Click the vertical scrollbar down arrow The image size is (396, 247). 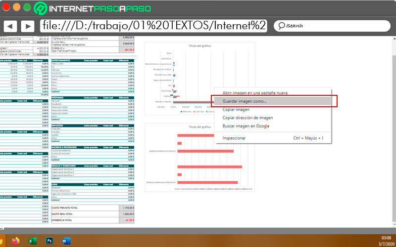click(394, 224)
